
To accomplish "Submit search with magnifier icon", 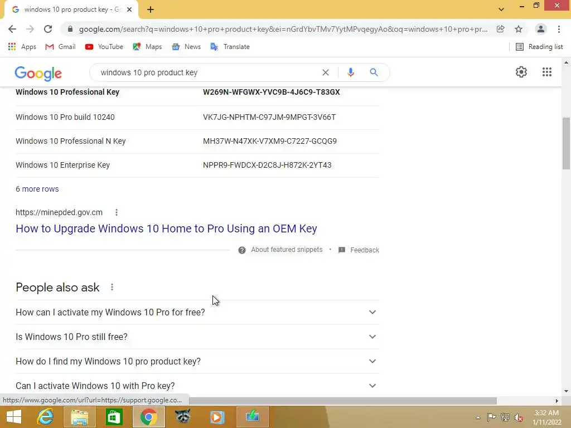I will [x=374, y=72].
